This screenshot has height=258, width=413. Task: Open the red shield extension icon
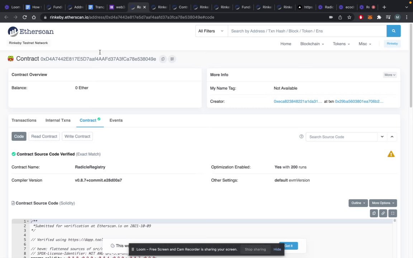(x=361, y=17)
